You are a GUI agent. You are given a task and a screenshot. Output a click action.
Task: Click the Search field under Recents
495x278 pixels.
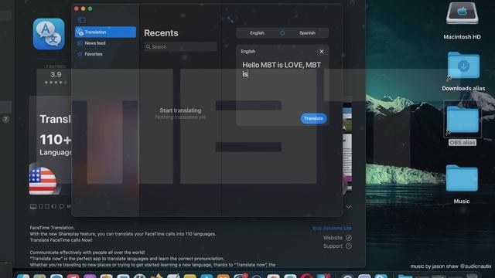pyautogui.click(x=180, y=46)
